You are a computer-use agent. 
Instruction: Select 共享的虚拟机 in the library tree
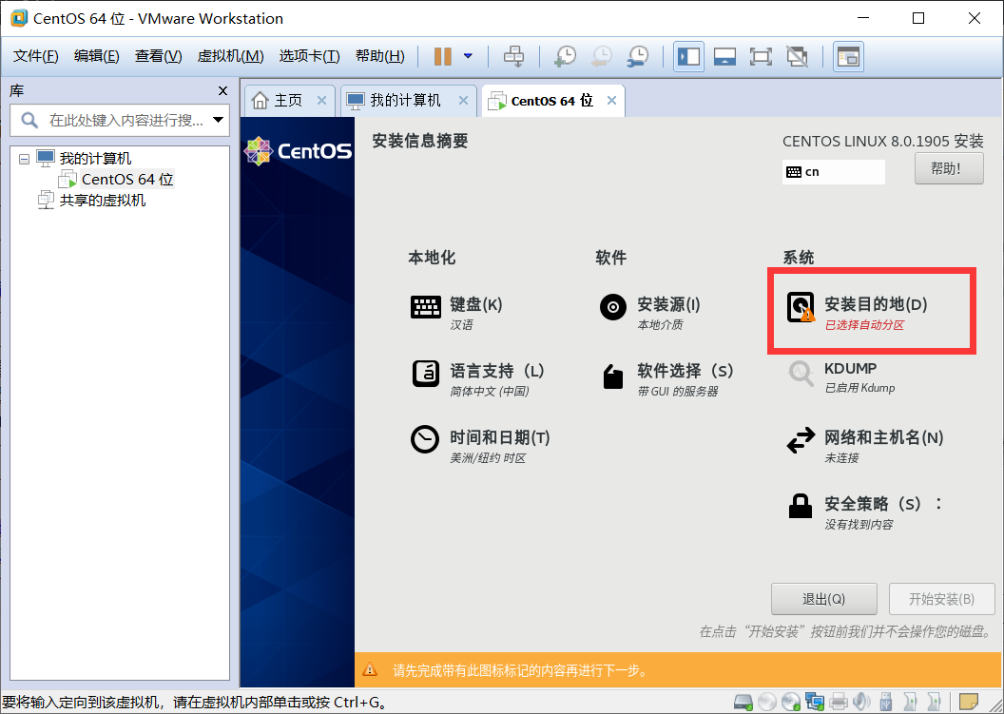103,201
